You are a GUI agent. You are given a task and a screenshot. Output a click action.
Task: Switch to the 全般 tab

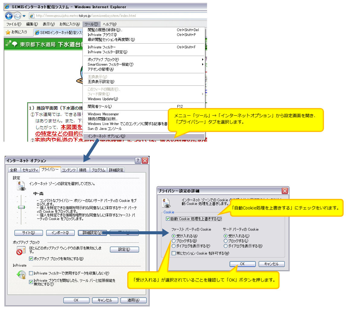(14, 170)
